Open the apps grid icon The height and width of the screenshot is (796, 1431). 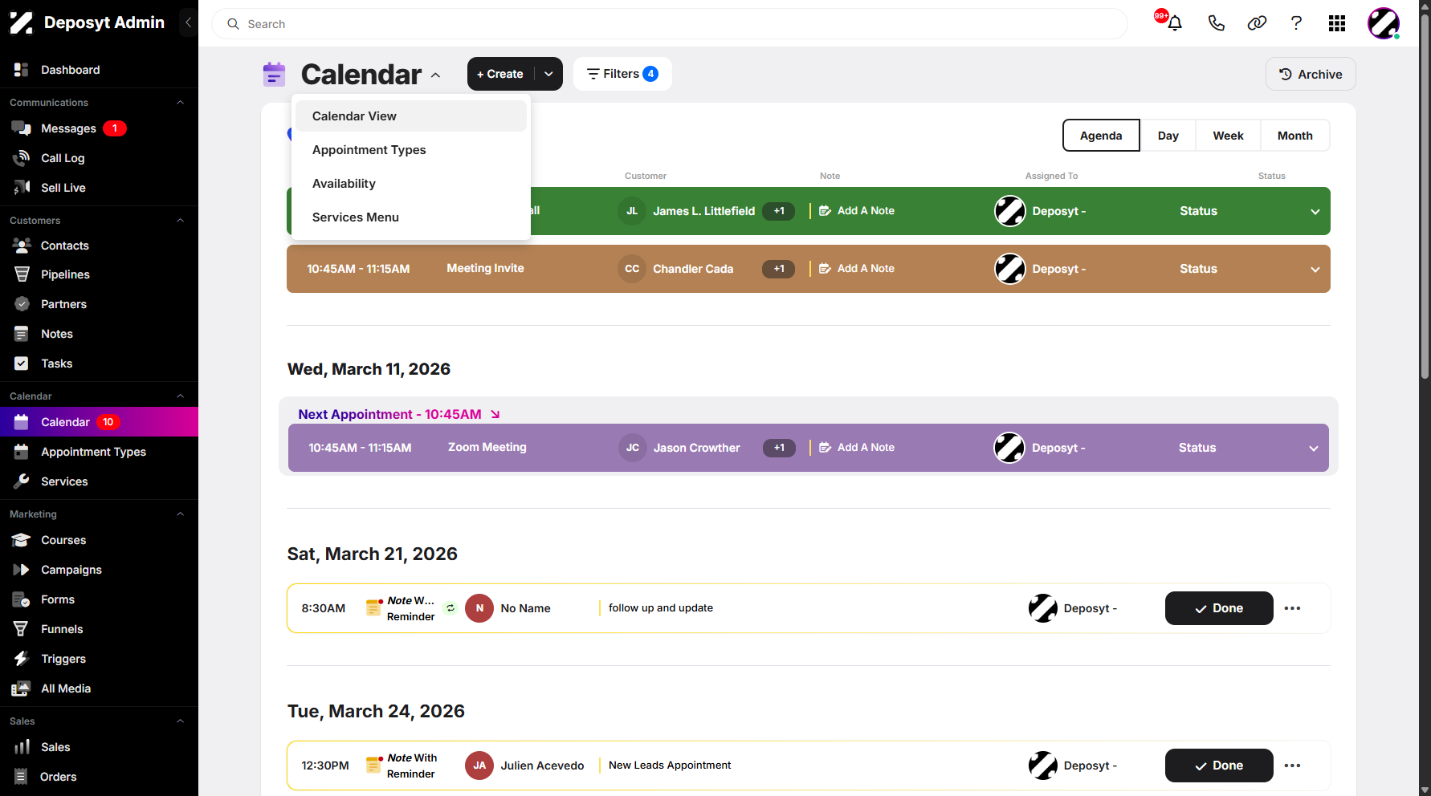1337,23
